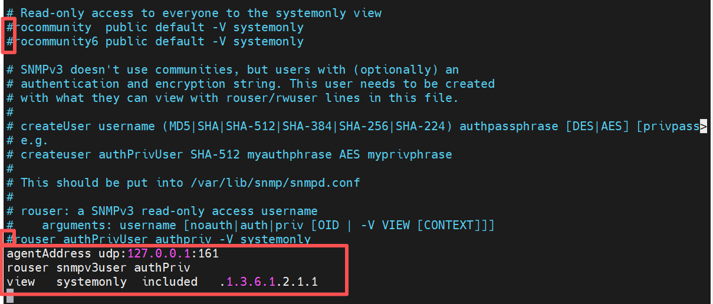
Task: Click the word included
Action: click(x=170, y=282)
